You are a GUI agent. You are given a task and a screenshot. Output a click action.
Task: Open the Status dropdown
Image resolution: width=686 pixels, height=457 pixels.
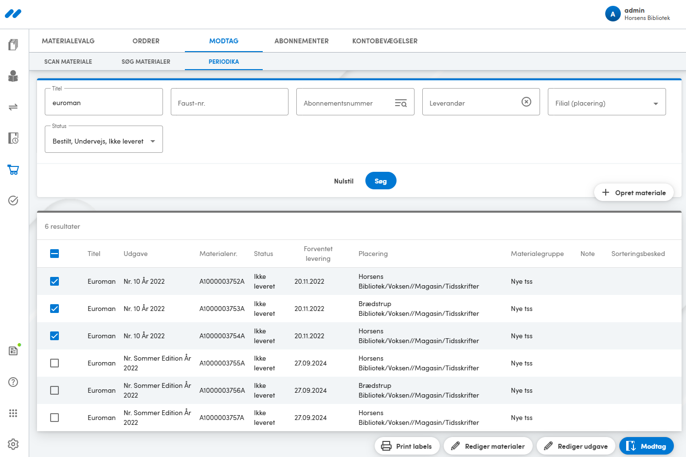click(x=104, y=139)
